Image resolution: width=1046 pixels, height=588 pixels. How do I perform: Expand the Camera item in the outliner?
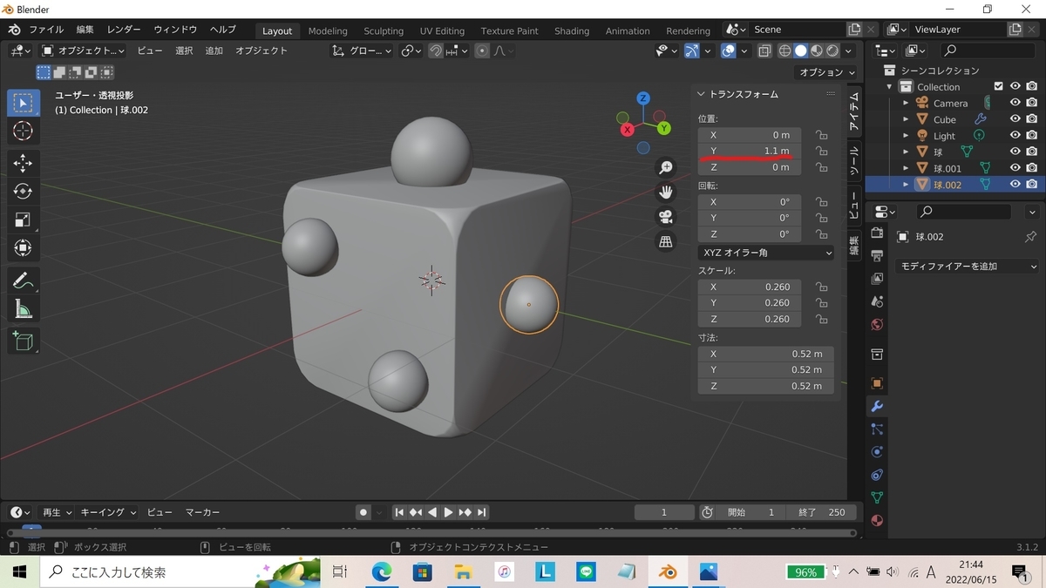906,103
